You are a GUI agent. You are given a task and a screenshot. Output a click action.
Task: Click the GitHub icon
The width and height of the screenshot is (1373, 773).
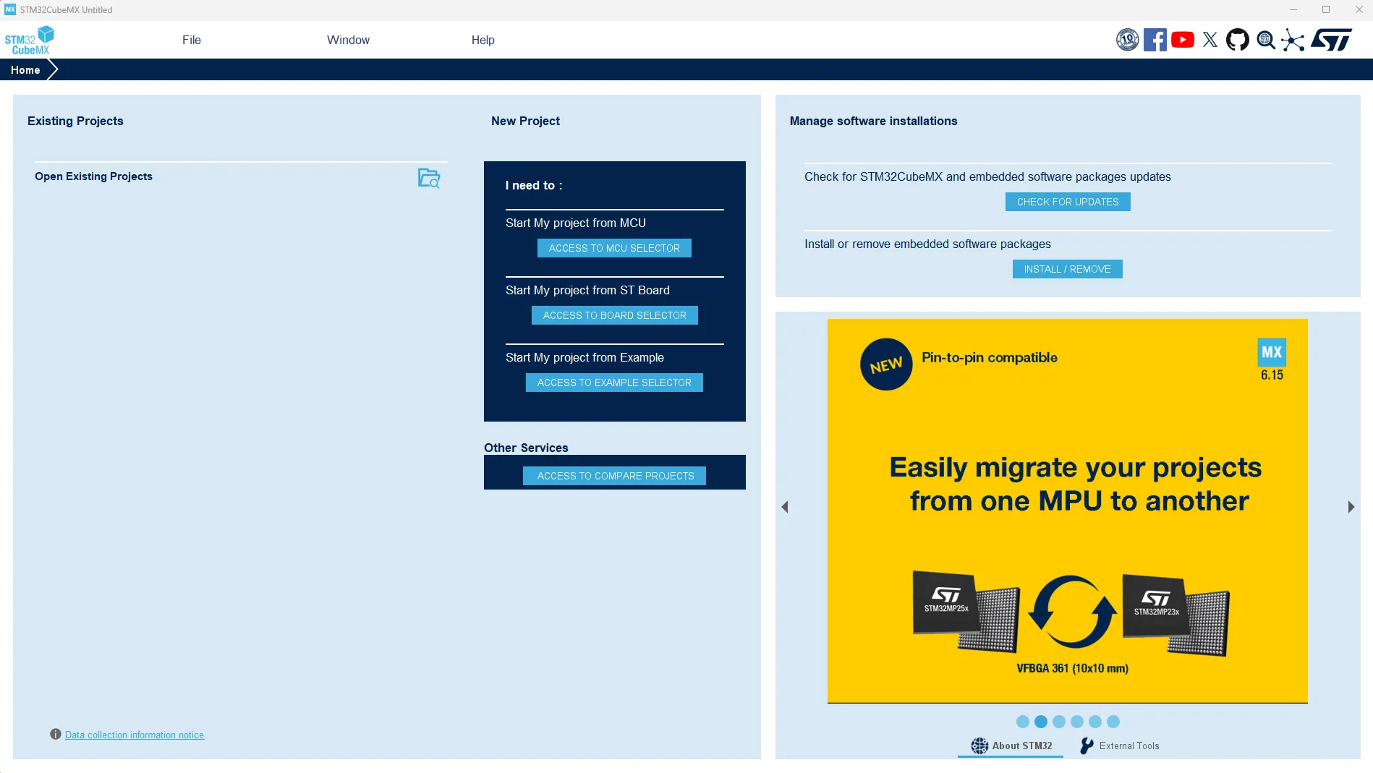[x=1238, y=40]
